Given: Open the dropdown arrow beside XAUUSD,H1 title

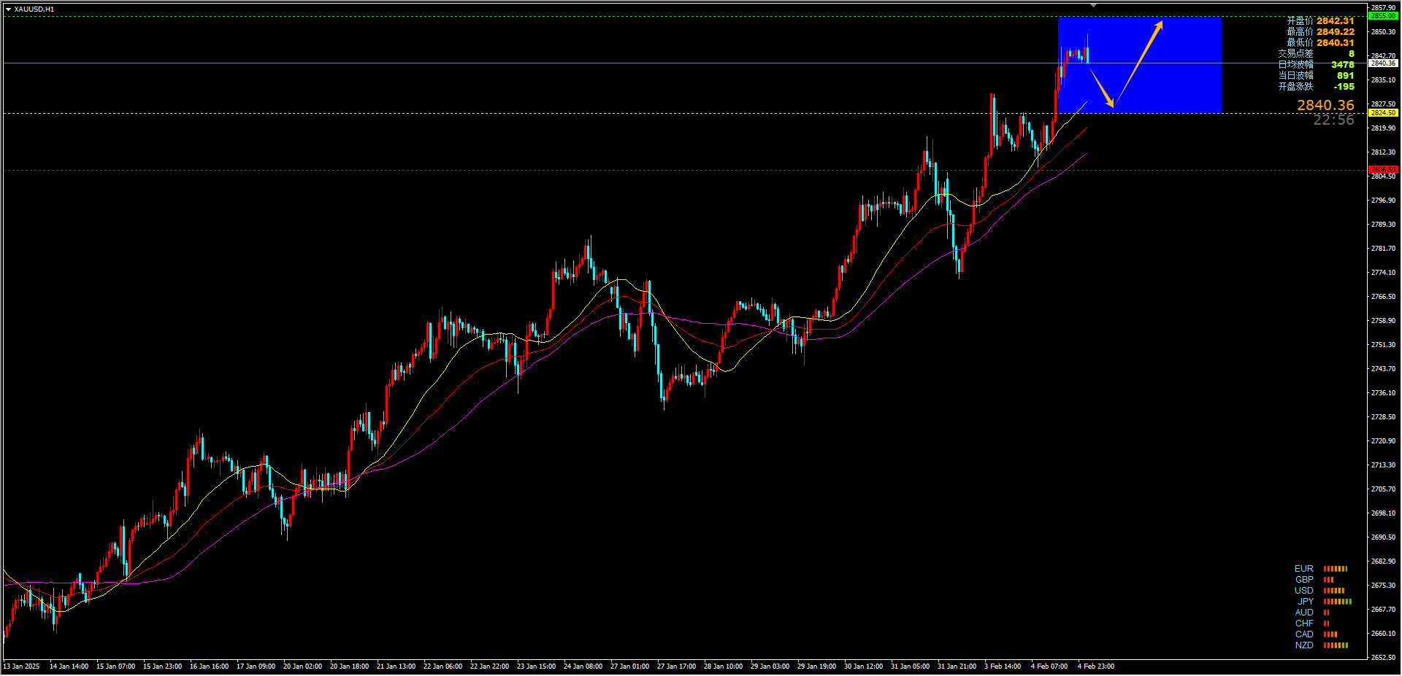Looking at the screenshot, I should (x=8, y=9).
